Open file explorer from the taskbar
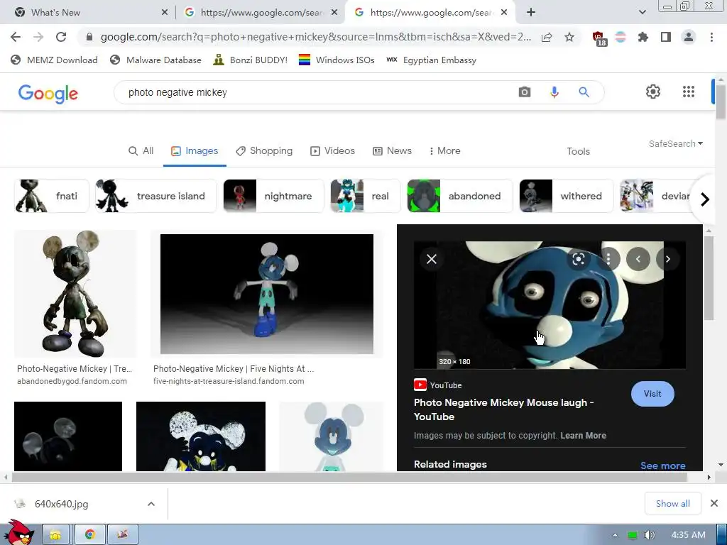This screenshot has width=727, height=545. click(x=55, y=535)
